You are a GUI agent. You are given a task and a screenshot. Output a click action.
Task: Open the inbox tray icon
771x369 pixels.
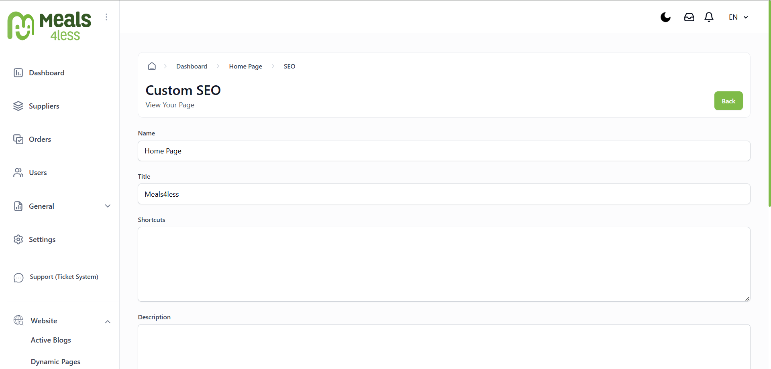[689, 17]
